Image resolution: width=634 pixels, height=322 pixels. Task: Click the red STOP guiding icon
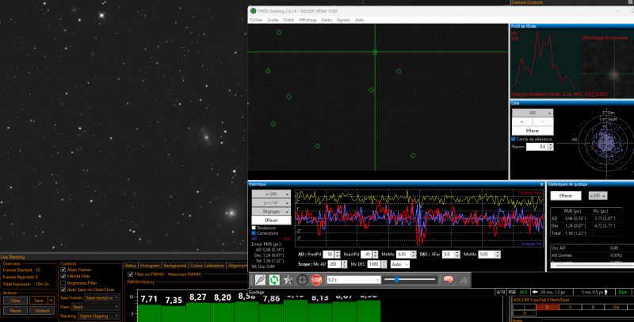316,279
